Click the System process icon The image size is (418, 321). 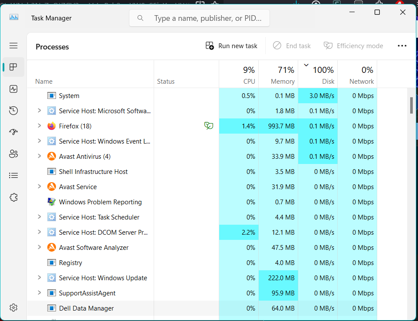(x=52, y=95)
